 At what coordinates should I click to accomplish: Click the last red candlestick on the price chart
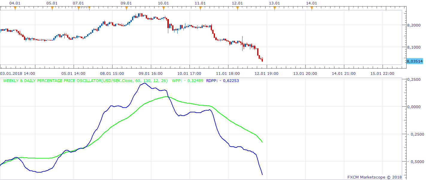pos(262,60)
